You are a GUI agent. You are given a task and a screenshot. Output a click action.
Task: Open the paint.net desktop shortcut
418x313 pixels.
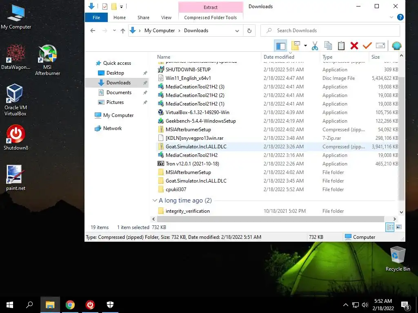pyautogui.click(x=16, y=178)
